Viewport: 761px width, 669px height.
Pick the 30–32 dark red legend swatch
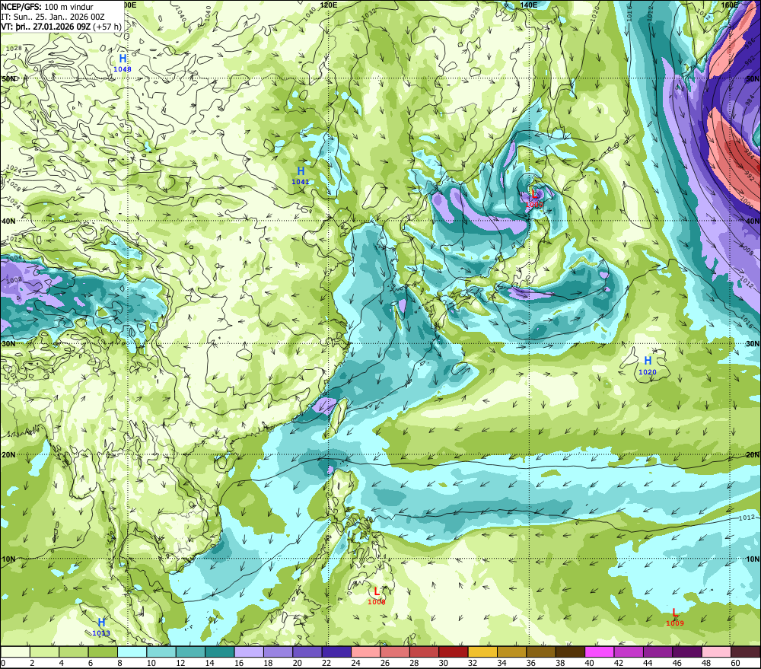coord(453,651)
